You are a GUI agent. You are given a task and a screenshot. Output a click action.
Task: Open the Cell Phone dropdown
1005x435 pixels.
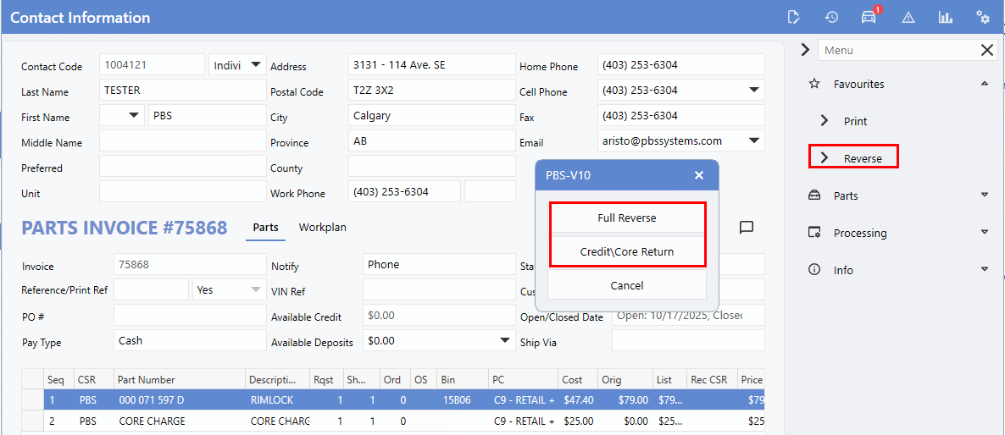[x=753, y=91]
